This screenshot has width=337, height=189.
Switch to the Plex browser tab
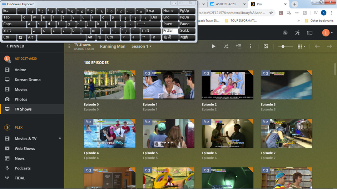(x=268, y=4)
